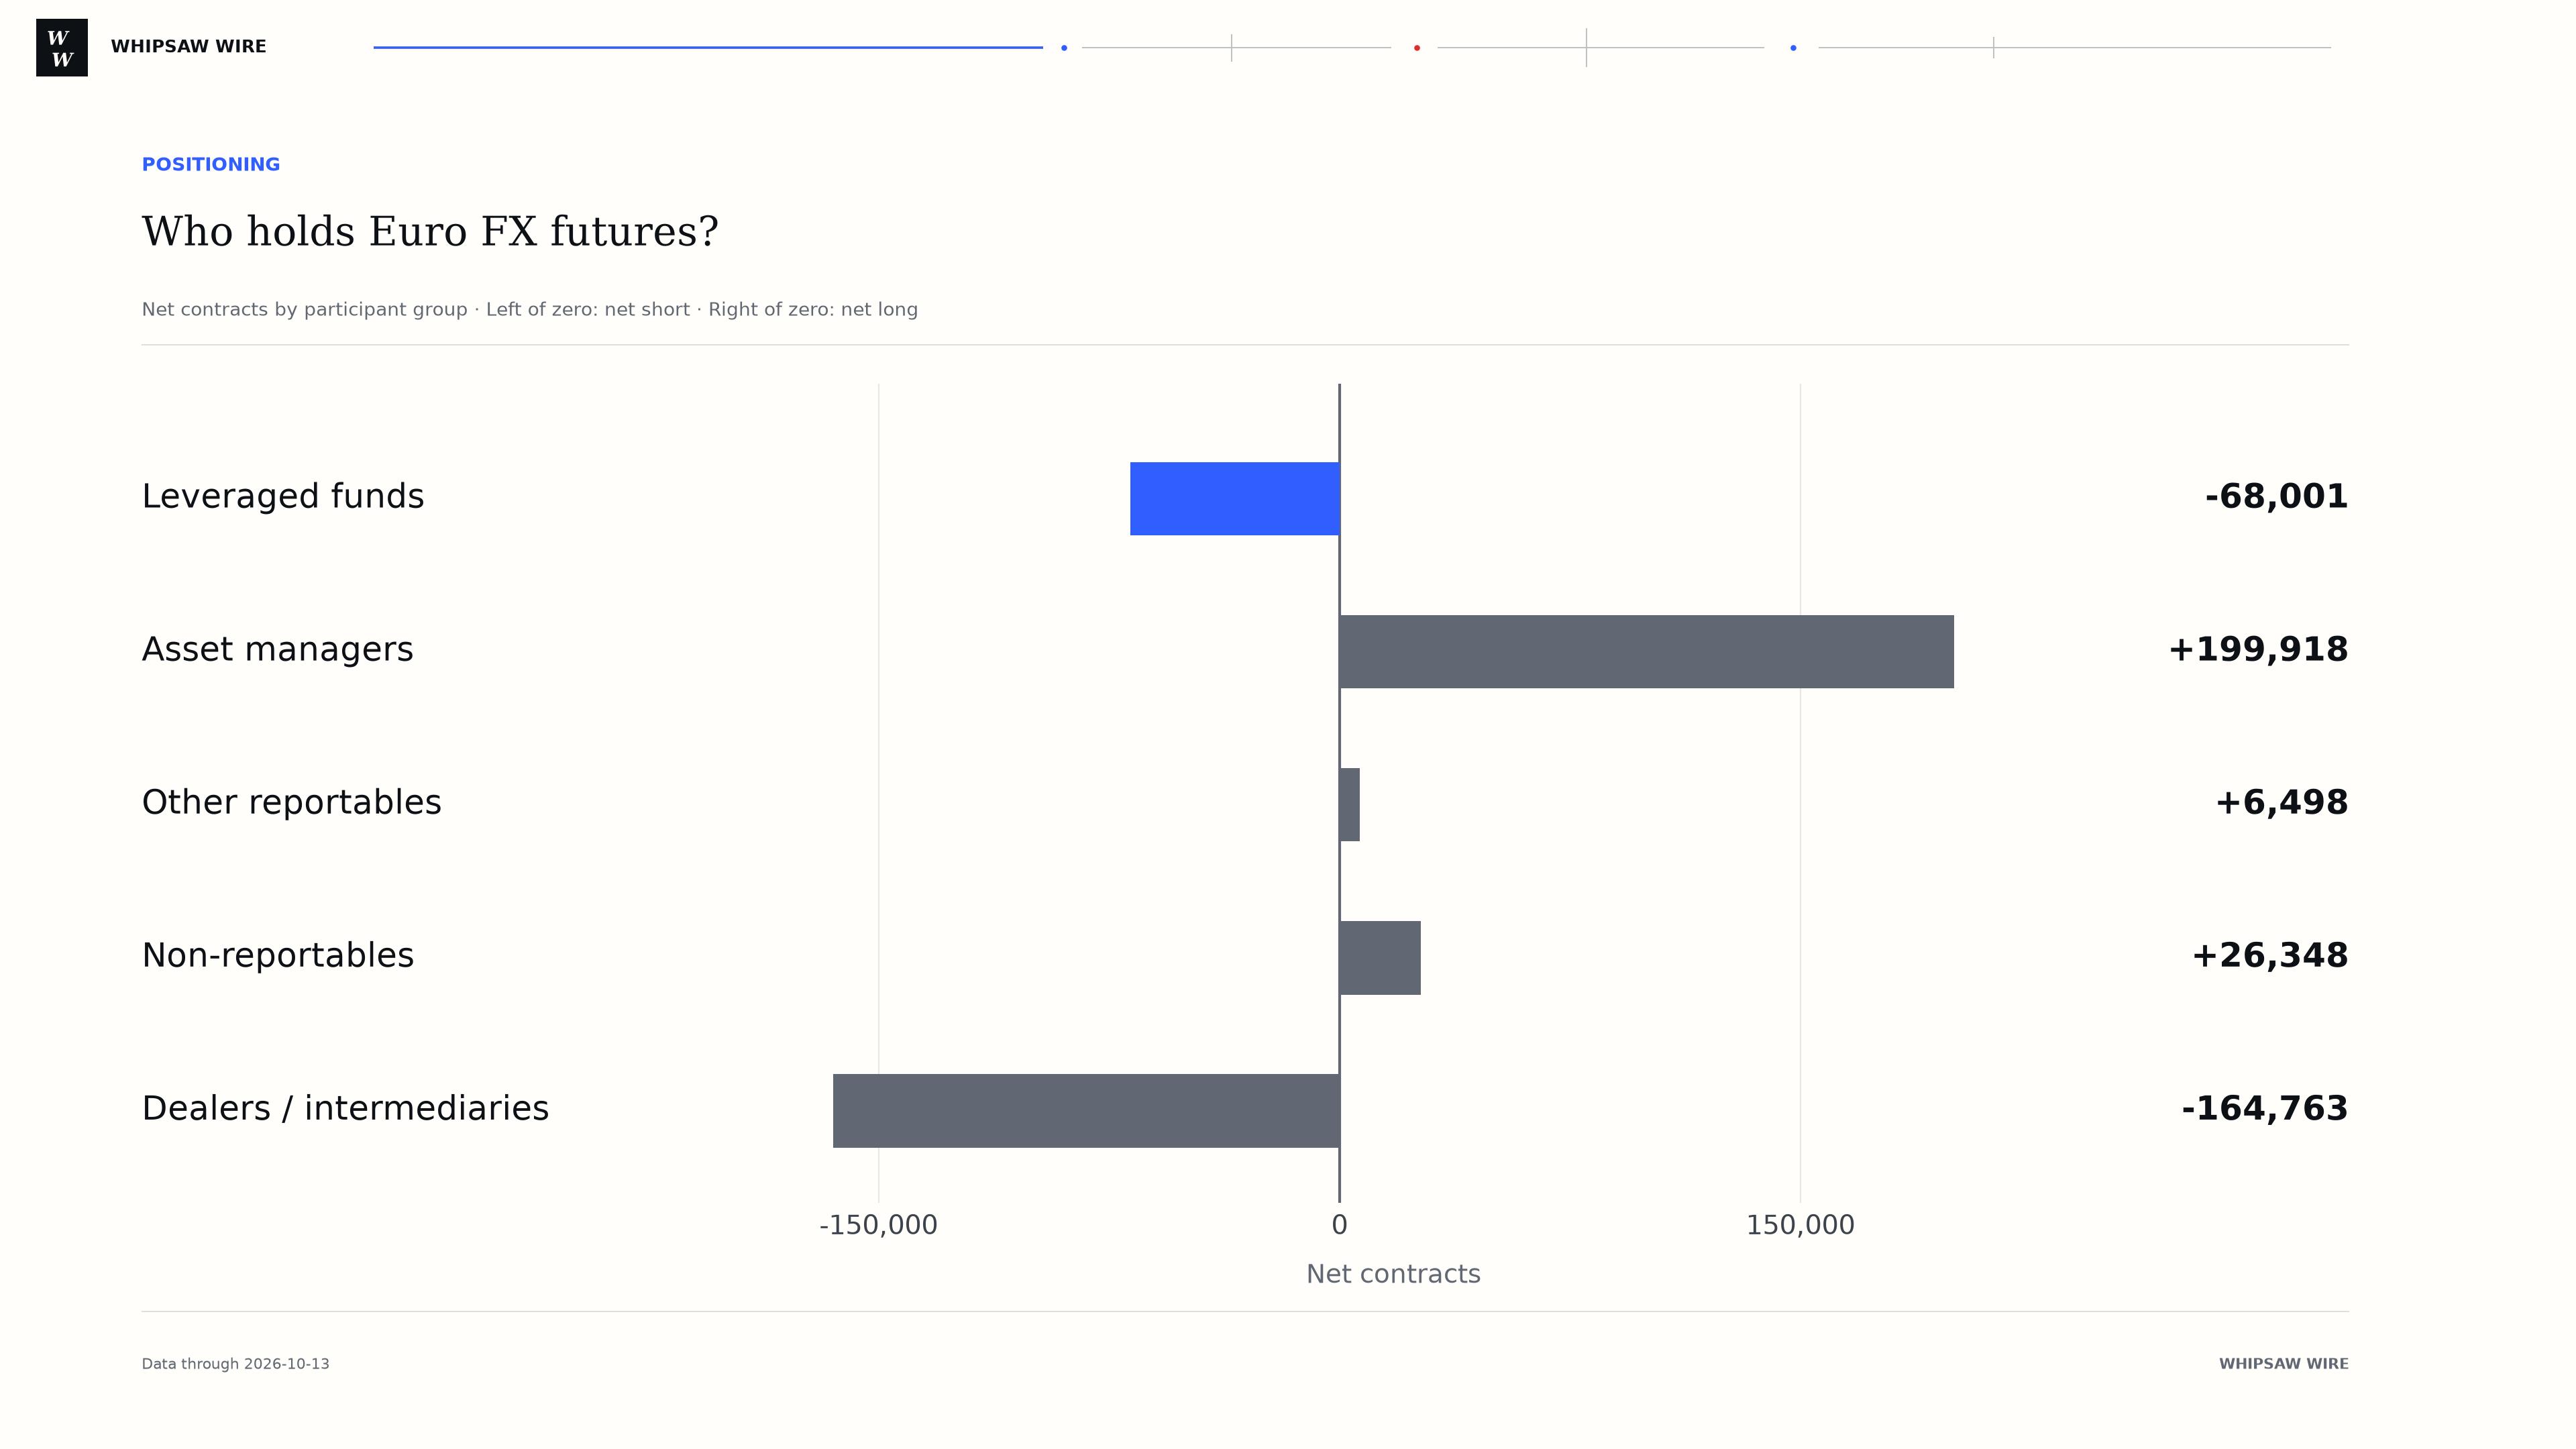Click the Asset managers bar
The width and height of the screenshot is (2576, 1449).
[x=1647, y=652]
